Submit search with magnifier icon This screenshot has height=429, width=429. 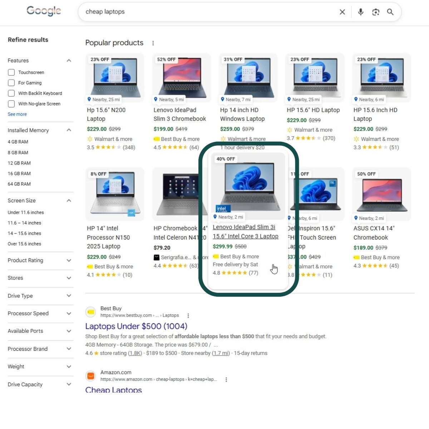coord(390,12)
